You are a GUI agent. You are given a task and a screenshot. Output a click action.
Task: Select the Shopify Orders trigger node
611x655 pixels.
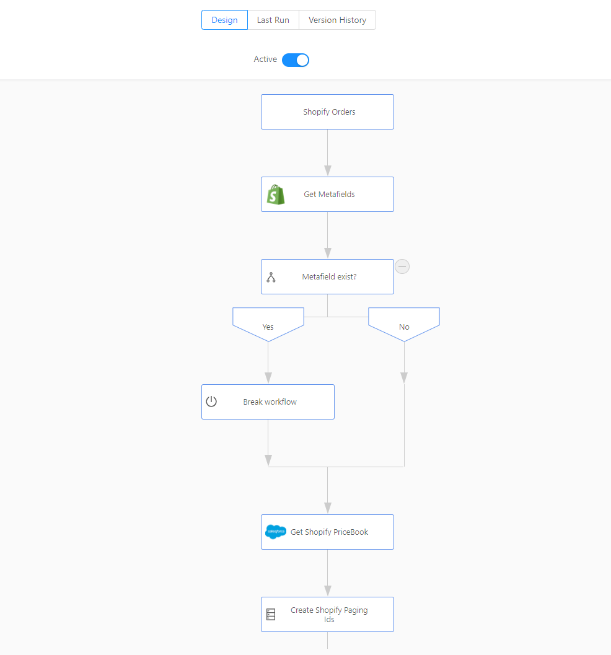click(x=328, y=112)
